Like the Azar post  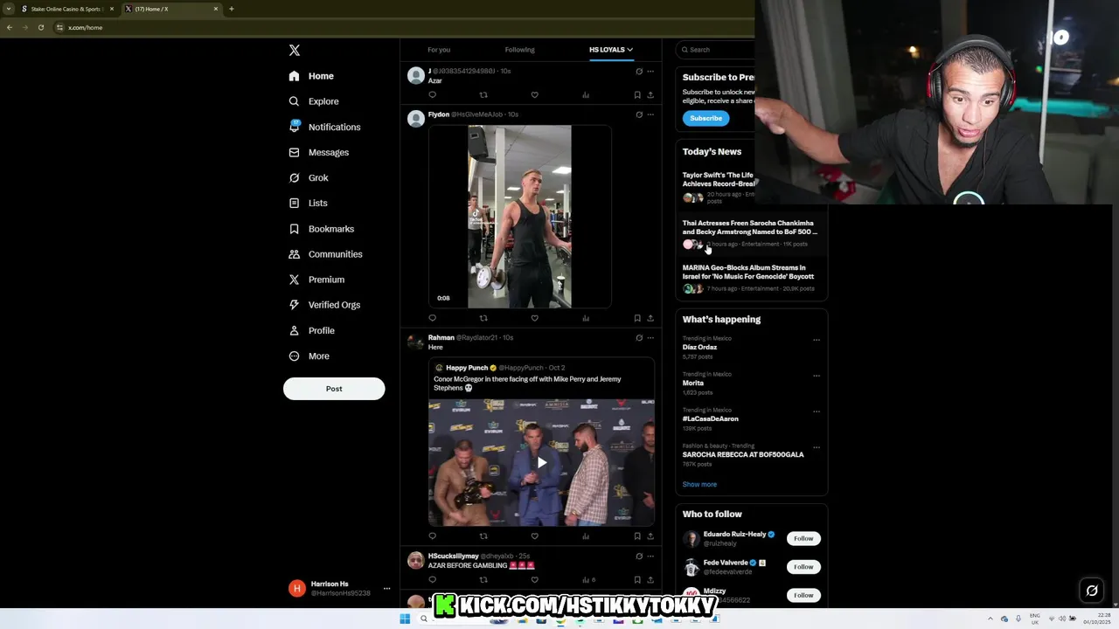tap(534, 94)
